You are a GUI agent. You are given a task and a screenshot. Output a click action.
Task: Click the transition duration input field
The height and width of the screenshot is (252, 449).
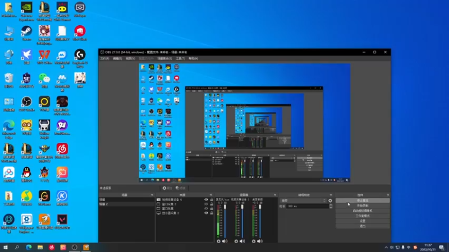click(x=308, y=206)
